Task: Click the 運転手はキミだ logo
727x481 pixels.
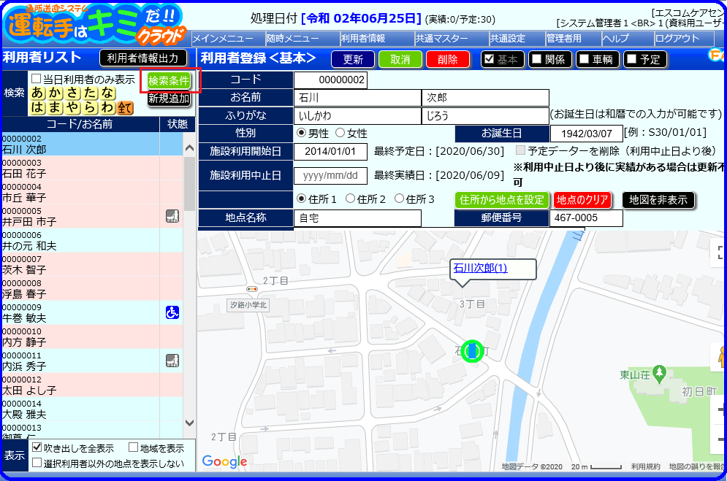Action: 95,25
